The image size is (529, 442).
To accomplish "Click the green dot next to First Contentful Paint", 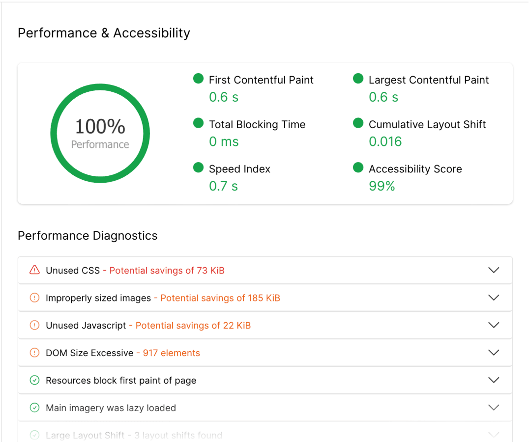I will (198, 79).
